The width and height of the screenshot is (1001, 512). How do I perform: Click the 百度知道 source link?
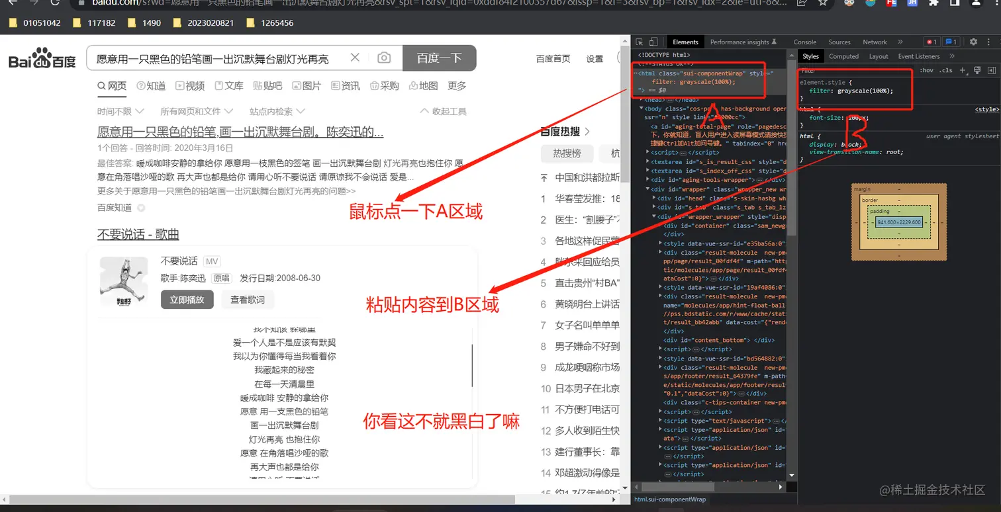coord(115,208)
